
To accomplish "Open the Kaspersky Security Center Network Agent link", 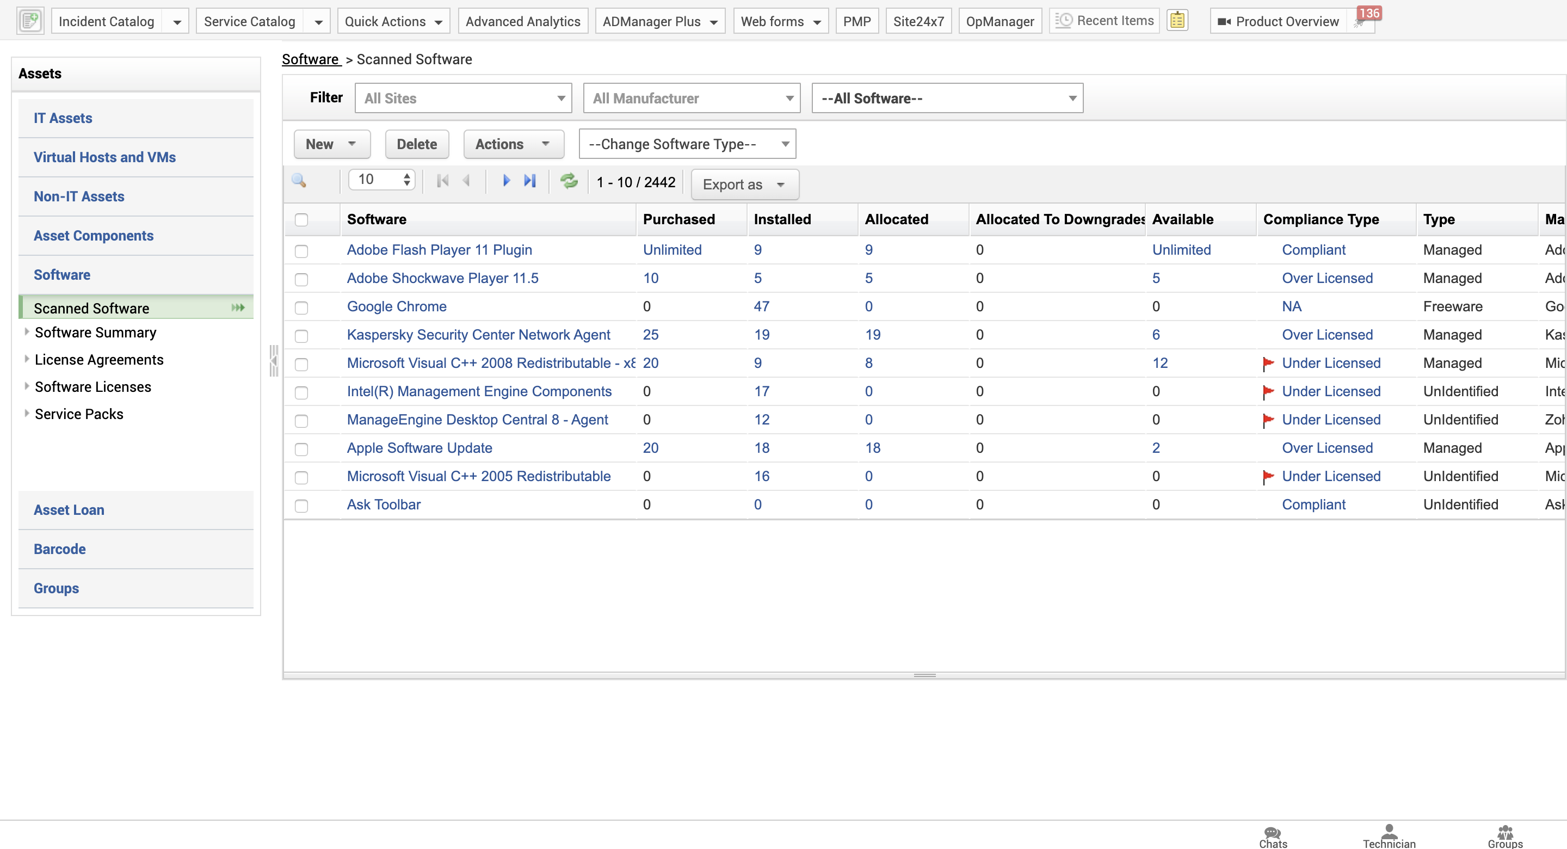I will (x=478, y=335).
